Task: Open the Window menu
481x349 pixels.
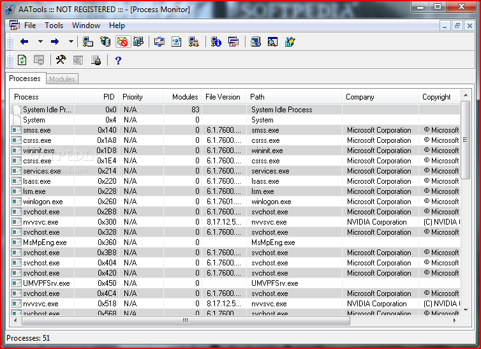Action: pyautogui.click(x=86, y=26)
